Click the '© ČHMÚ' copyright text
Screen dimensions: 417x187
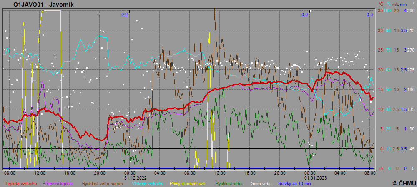[x=404, y=183]
